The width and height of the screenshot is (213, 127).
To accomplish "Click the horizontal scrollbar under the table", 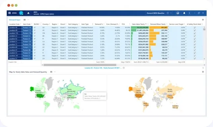I will coord(80,65).
